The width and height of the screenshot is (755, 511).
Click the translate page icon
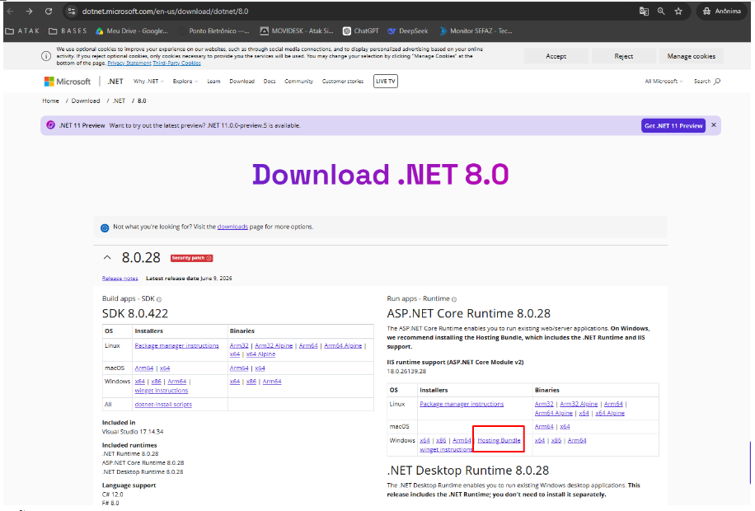point(644,11)
